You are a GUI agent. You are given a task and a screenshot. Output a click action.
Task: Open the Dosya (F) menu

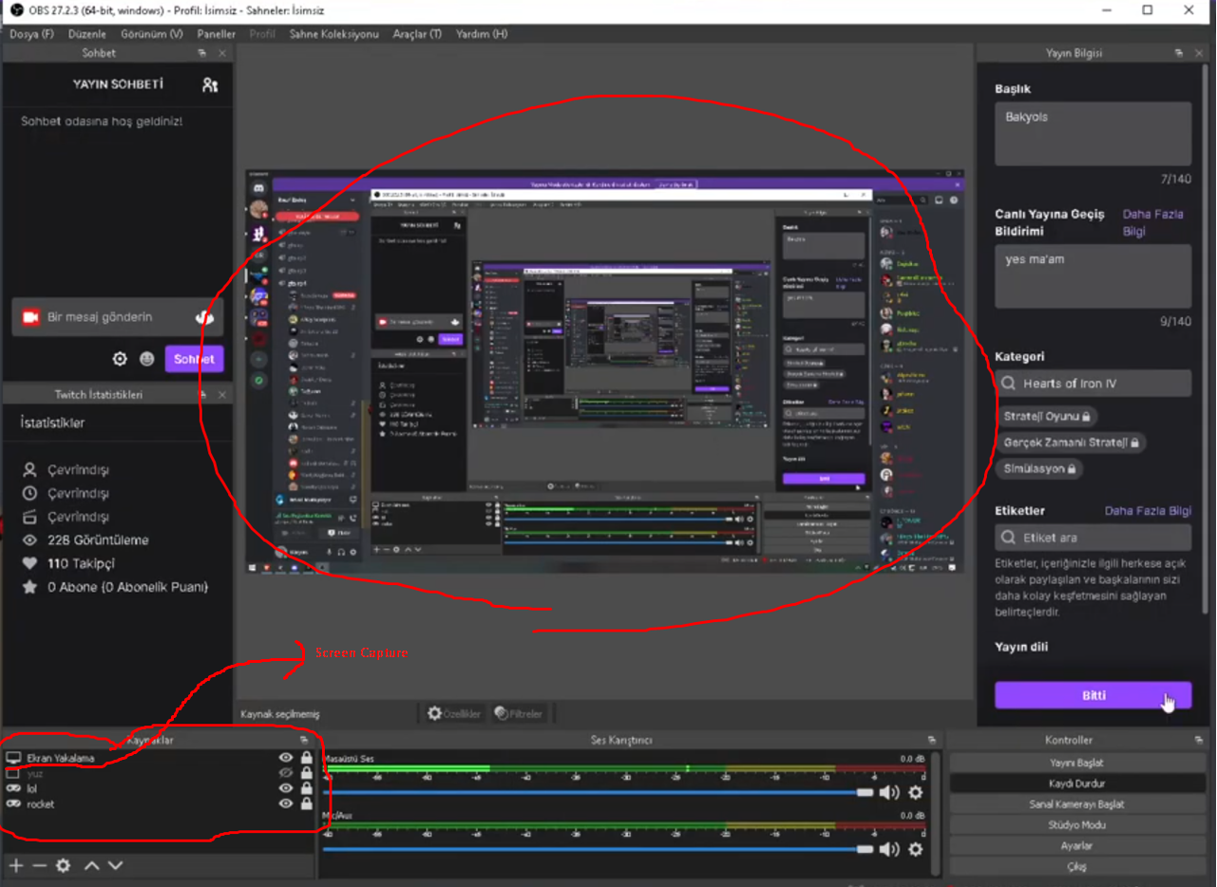[31, 34]
